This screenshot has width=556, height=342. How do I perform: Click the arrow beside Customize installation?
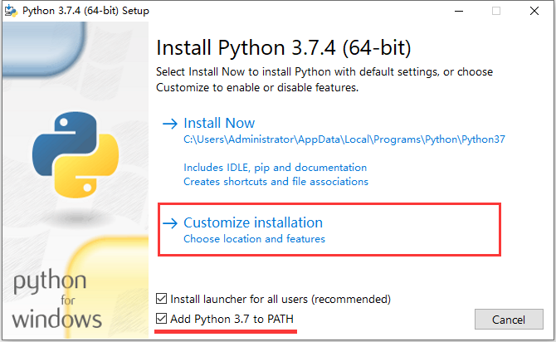pyautogui.click(x=170, y=222)
